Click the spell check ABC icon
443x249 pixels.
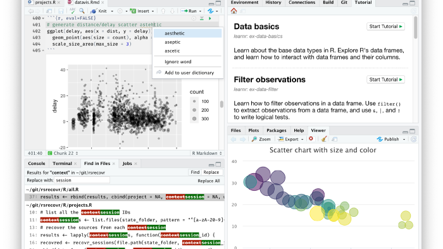[x=72, y=11]
